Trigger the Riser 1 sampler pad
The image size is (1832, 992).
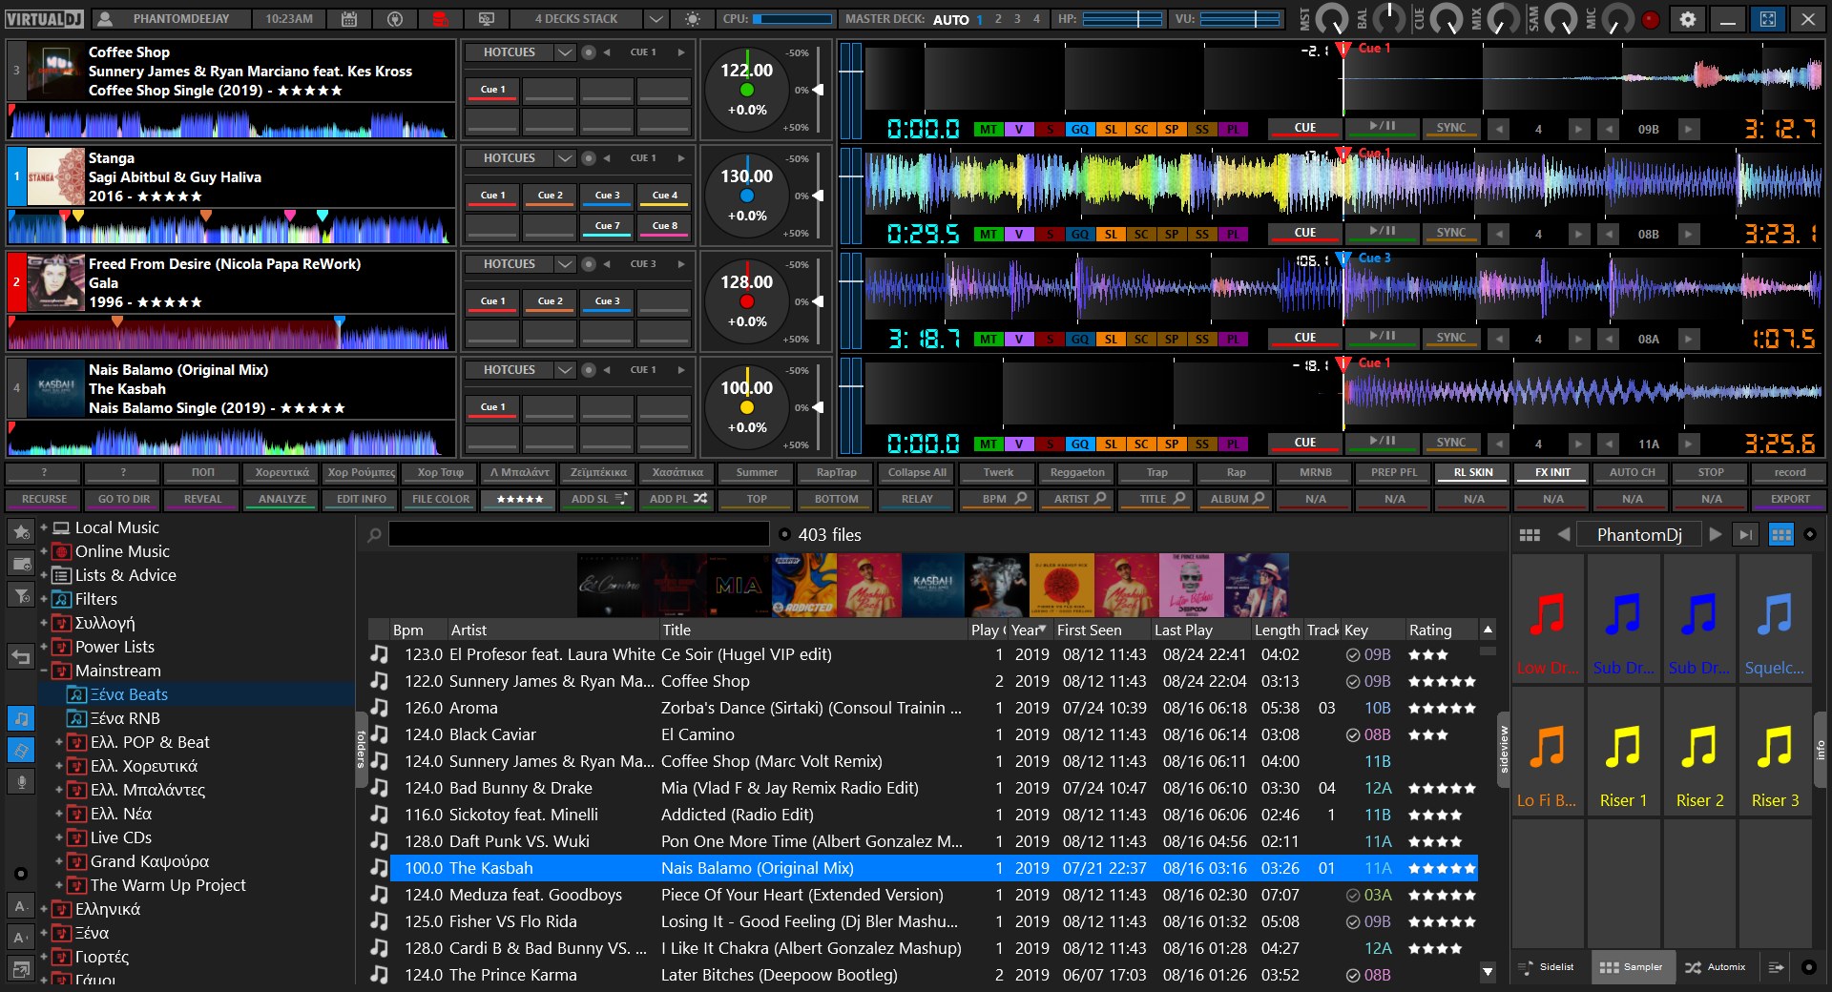1623,751
